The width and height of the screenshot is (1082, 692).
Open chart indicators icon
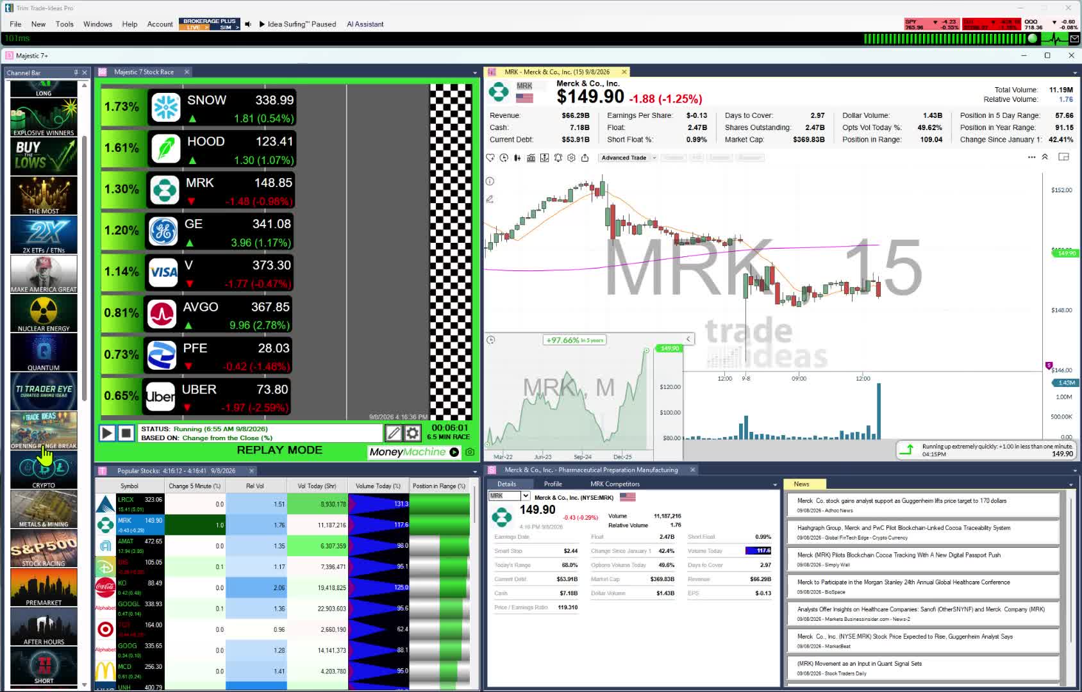pos(531,158)
